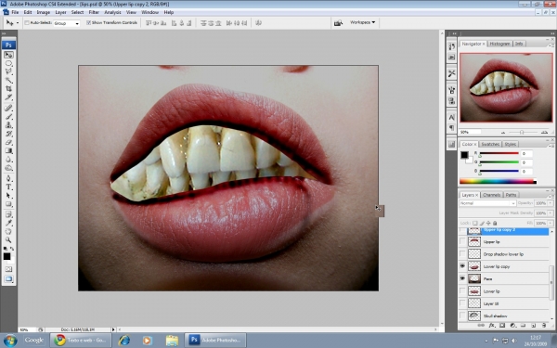This screenshot has height=348, width=557.
Task: Open the Normal blend mode dropdown
Action: click(x=487, y=203)
